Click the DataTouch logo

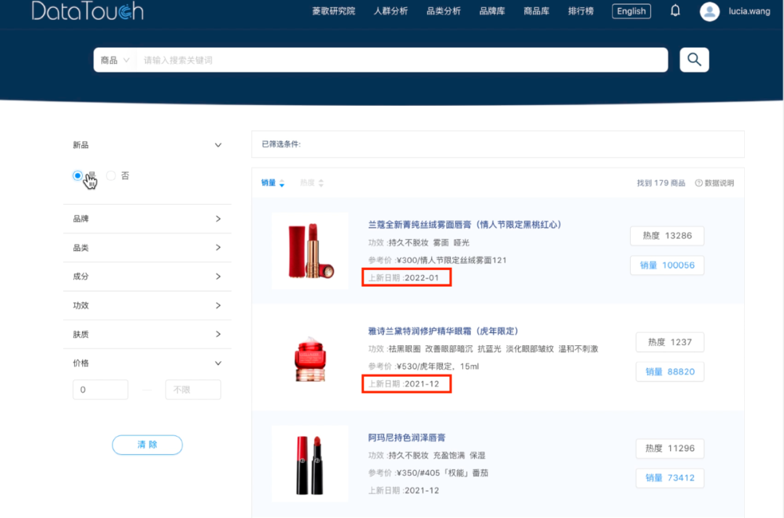point(88,11)
